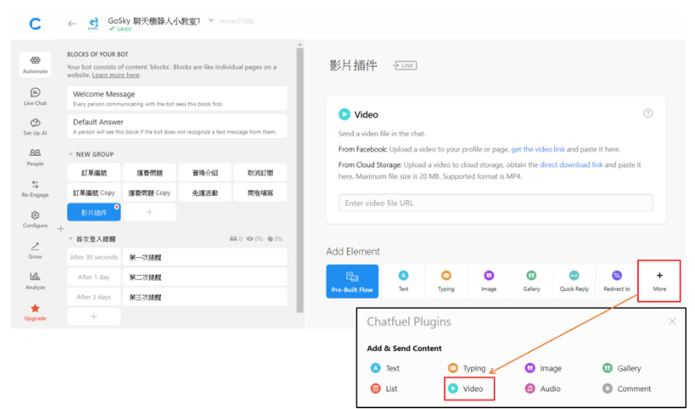Click the Enter video file URL field

(x=496, y=202)
